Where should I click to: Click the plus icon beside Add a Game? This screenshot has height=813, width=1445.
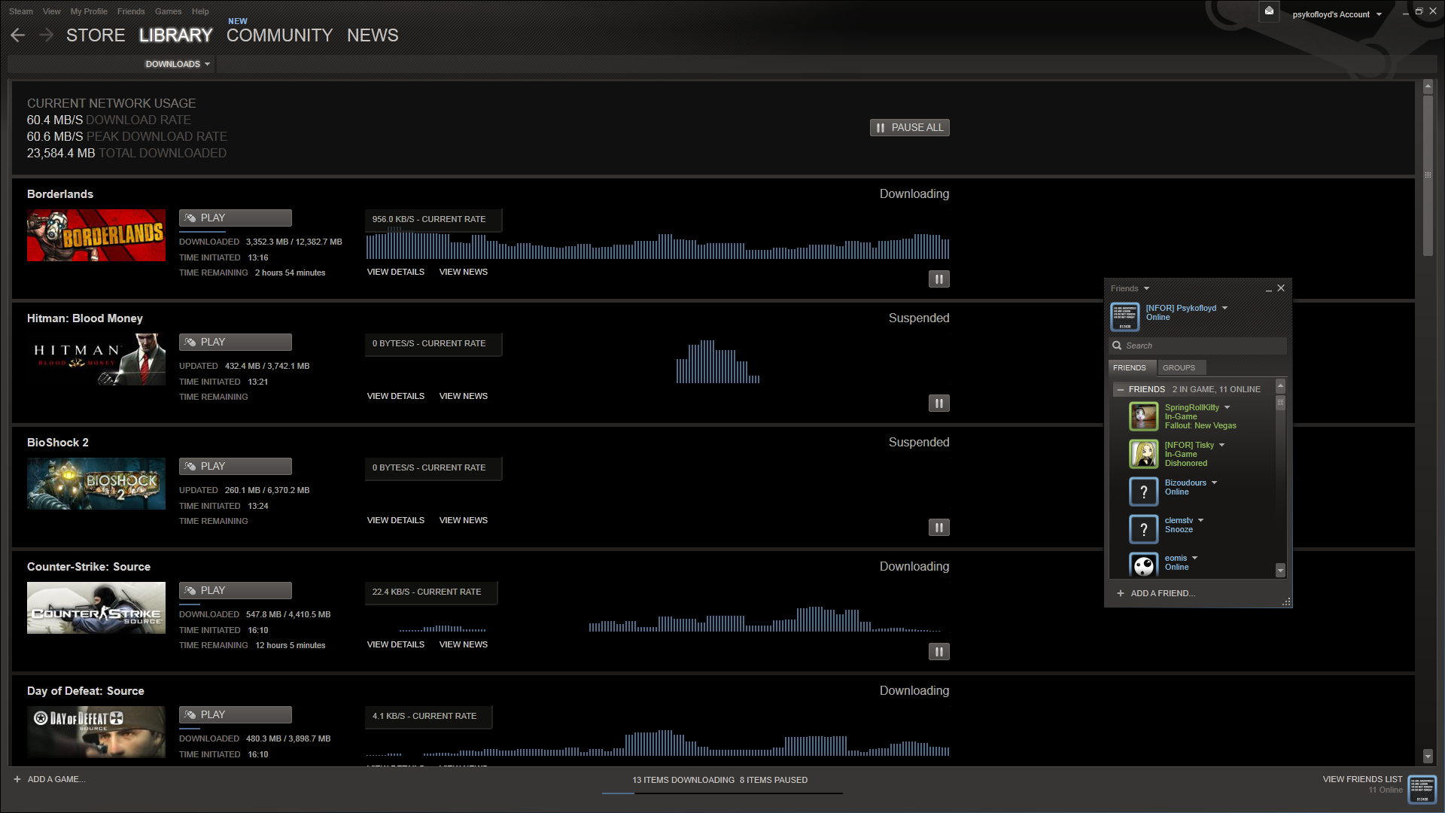(x=17, y=779)
